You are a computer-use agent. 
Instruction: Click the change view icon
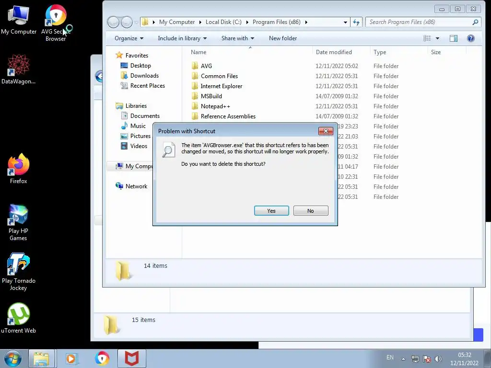click(427, 38)
